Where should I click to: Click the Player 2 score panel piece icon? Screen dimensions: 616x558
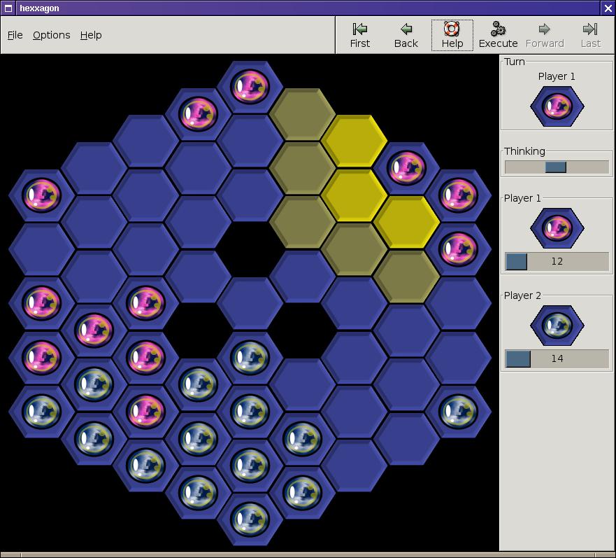[x=557, y=326]
